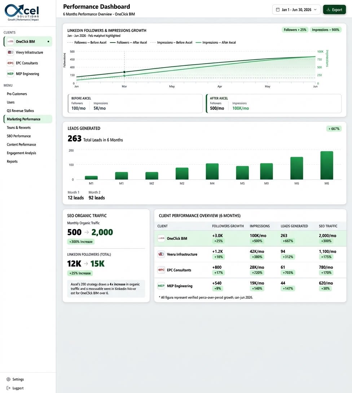
Task: Toggle Followers After Axcel legend entry
Action: pos(128,43)
